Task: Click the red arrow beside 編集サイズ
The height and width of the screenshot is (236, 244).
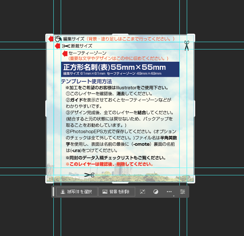Action: [x=51, y=39]
